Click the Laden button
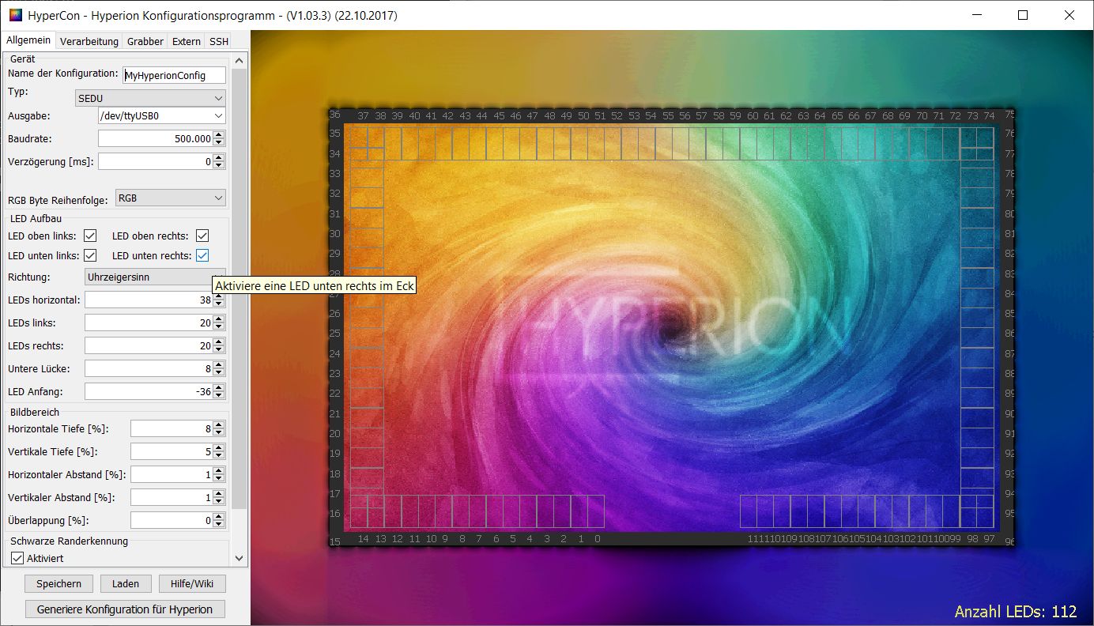The image size is (1094, 626). (x=126, y=584)
